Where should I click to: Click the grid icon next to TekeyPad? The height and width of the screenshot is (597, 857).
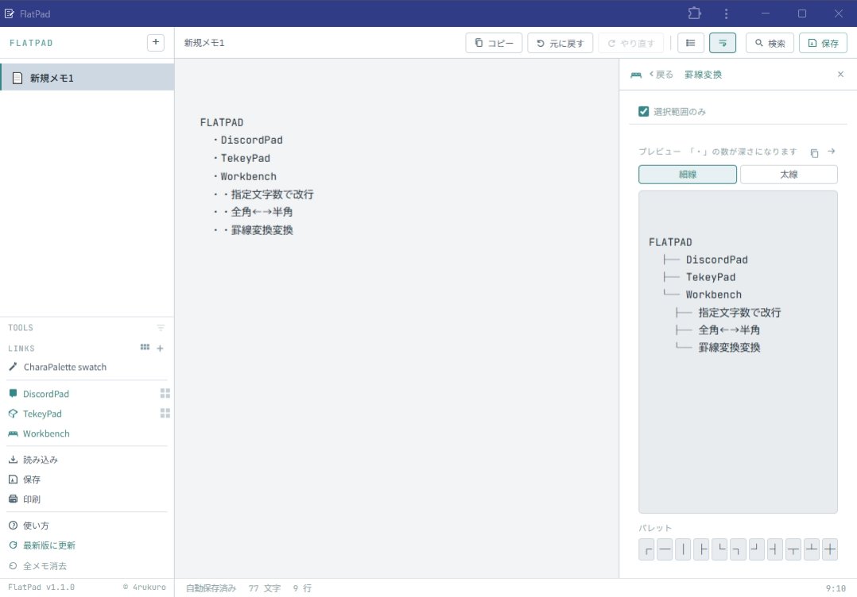165,413
